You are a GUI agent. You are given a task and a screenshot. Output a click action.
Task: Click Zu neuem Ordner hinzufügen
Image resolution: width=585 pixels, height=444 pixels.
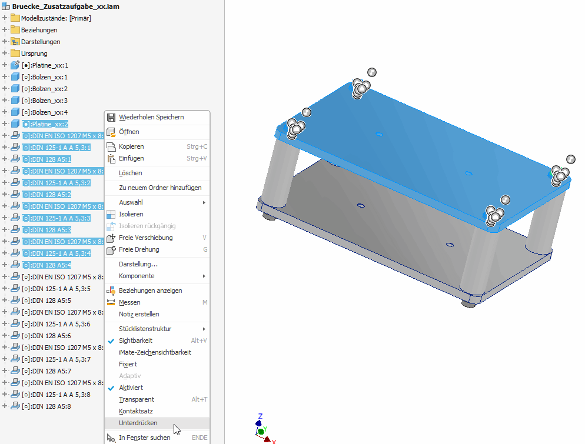click(x=159, y=188)
